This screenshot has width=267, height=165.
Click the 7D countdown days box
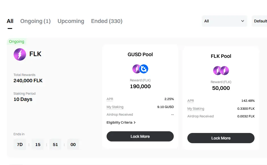click(x=20, y=145)
